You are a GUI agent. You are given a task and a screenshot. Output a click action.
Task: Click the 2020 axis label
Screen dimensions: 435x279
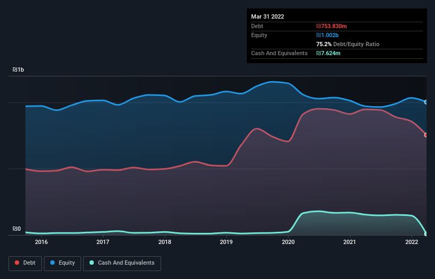[288, 242]
